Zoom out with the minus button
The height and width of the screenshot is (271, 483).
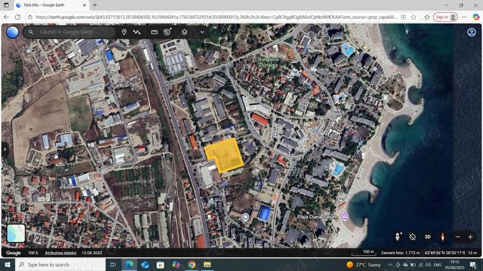(x=458, y=237)
